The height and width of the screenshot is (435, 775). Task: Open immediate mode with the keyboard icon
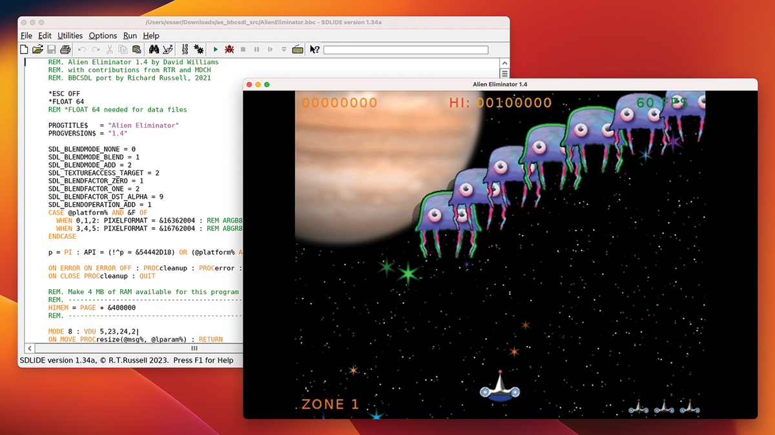pyautogui.click(x=298, y=49)
